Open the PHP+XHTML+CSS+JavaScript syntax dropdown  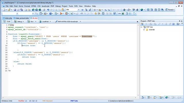[x=80, y=22]
